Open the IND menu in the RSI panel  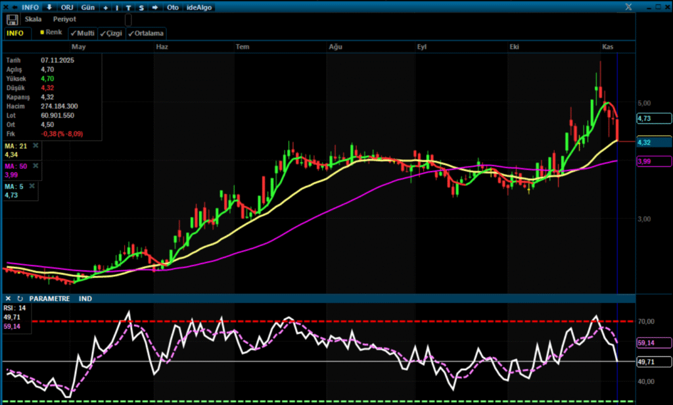click(85, 298)
